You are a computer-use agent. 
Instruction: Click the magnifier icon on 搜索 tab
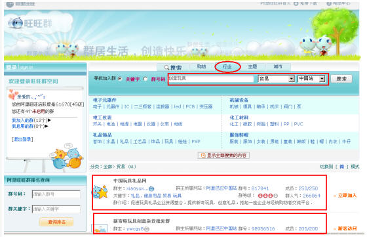tap(166, 68)
